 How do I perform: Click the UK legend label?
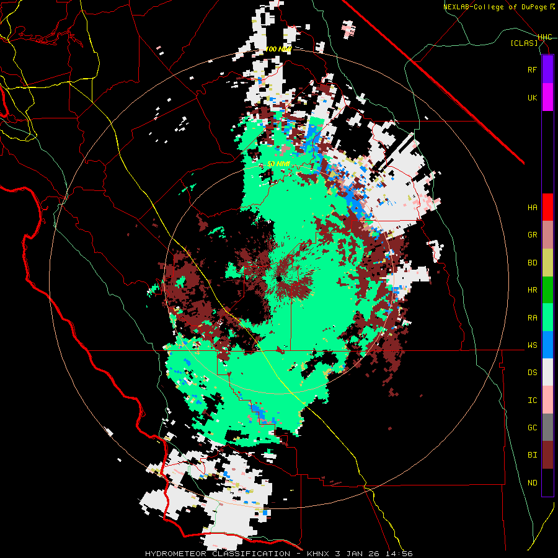click(532, 97)
